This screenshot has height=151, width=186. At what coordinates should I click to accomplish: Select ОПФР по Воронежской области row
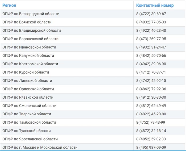[92, 39]
